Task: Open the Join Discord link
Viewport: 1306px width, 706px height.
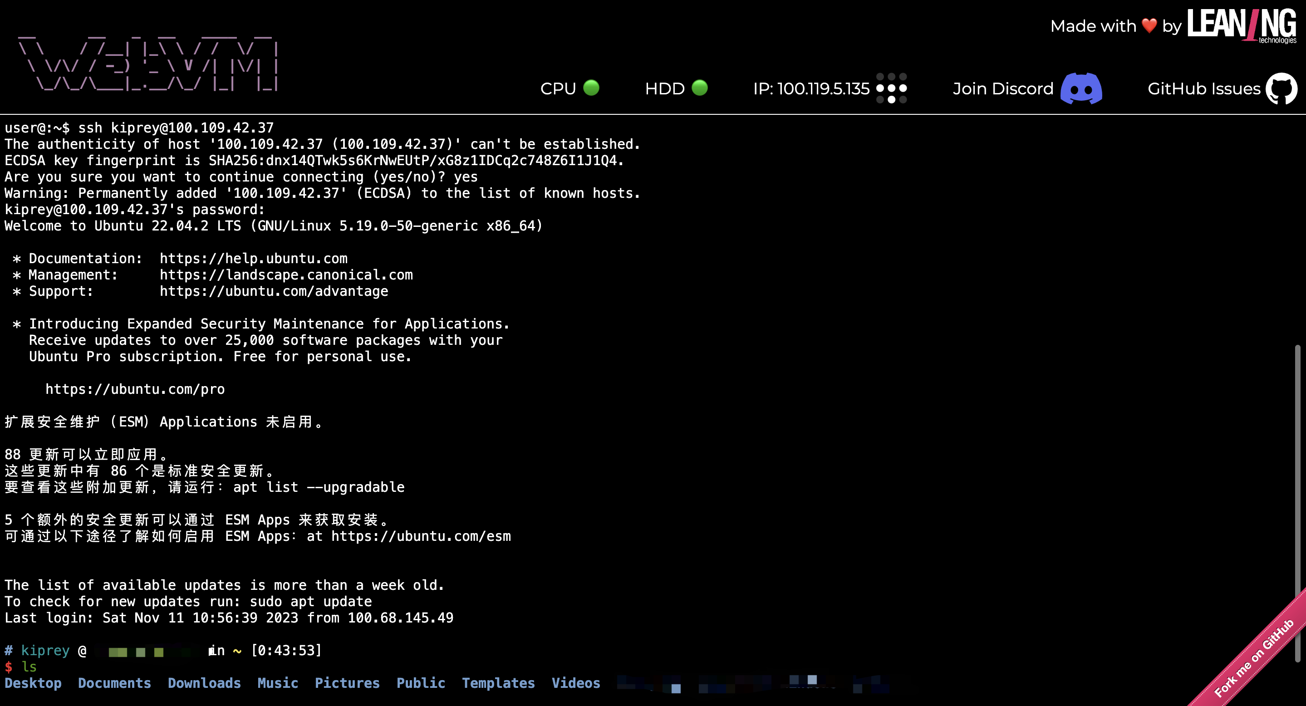Action: coord(1002,88)
